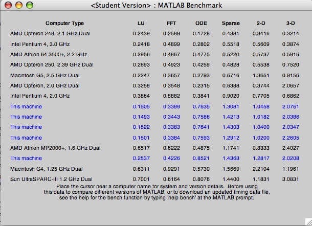
Task: Select 'AMD Opteron 250, 2.39 GHz Dual' name
Action: pyautogui.click(x=52, y=65)
